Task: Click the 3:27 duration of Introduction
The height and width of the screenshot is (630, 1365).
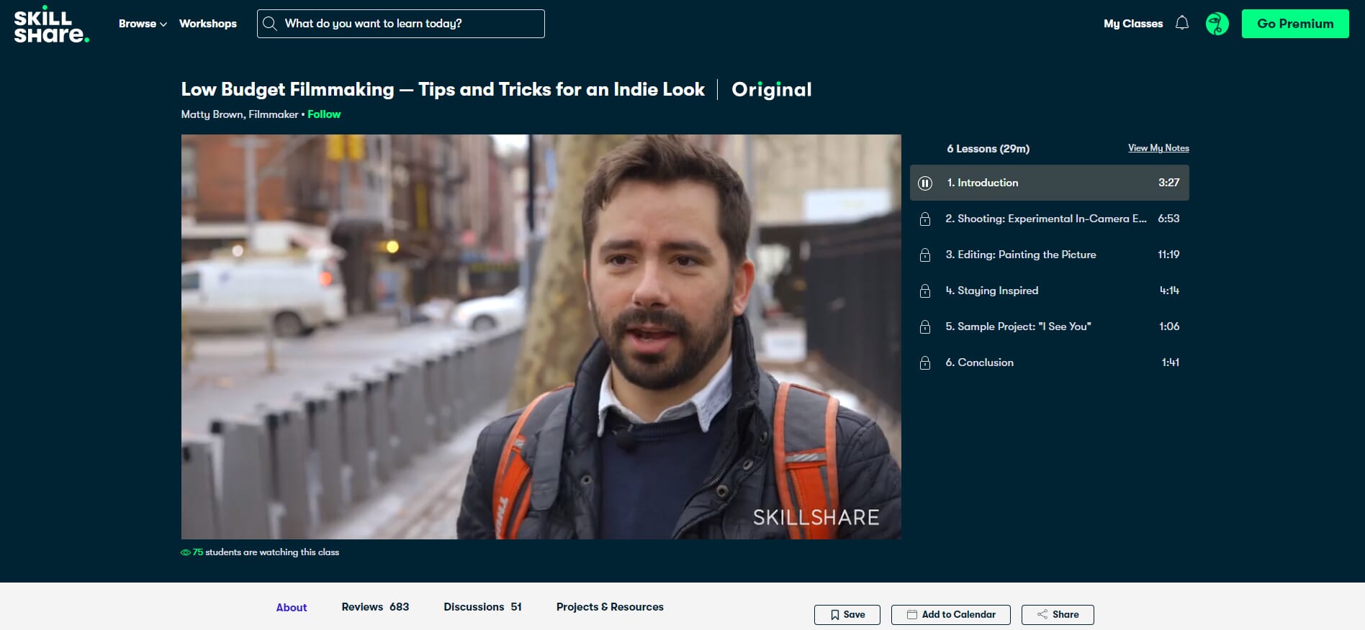Action: coord(1169,183)
